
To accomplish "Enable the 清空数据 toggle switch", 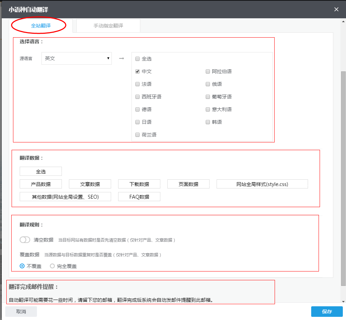I will (x=25, y=239).
